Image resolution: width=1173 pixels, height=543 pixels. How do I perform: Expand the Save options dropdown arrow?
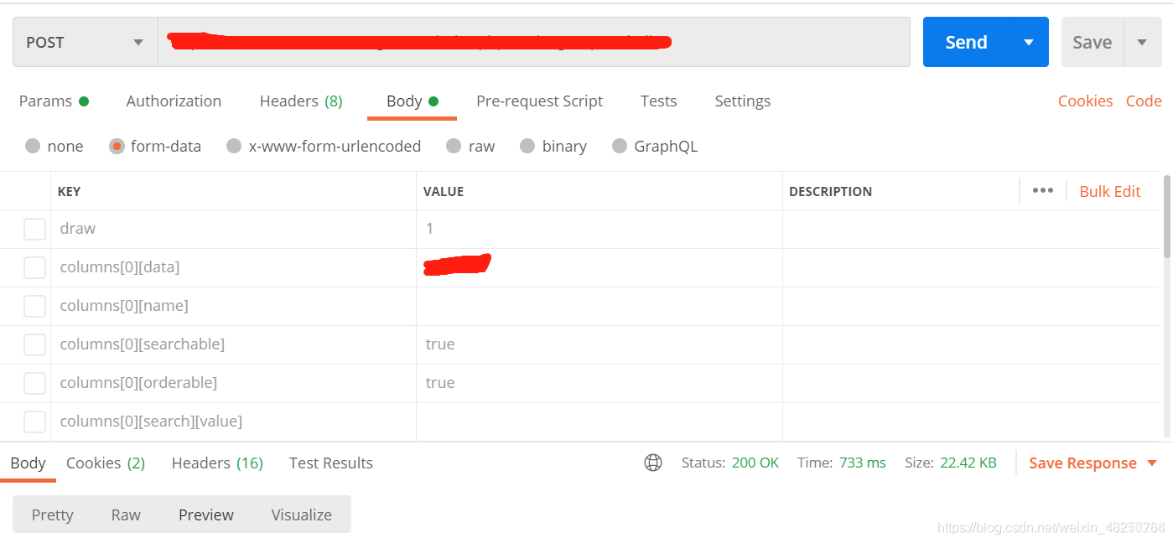pos(1142,42)
